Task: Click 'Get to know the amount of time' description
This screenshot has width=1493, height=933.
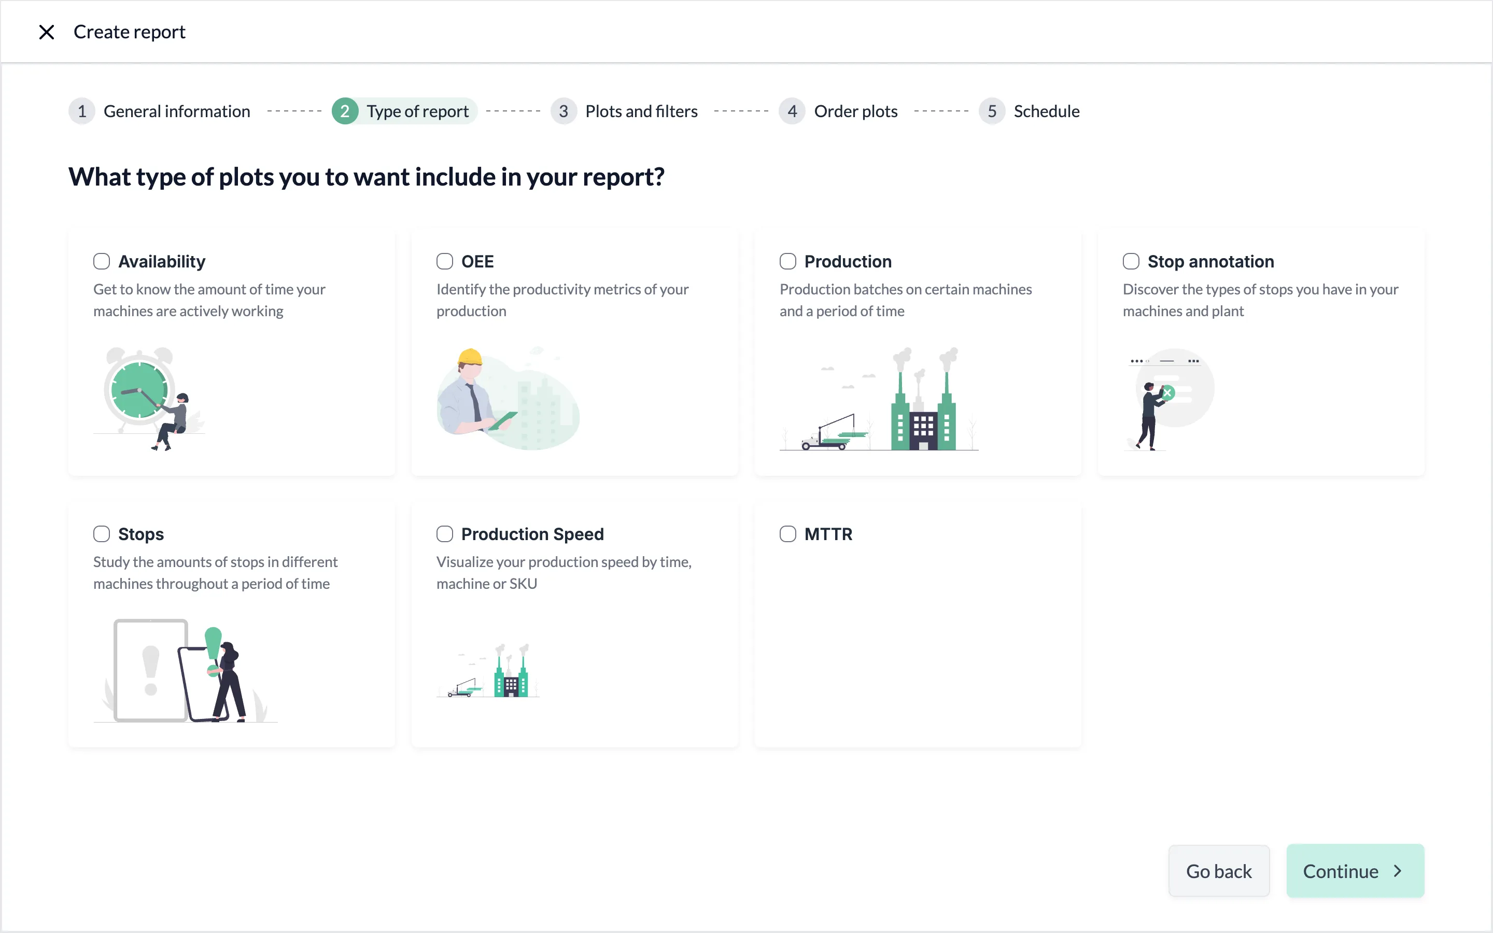Action: pos(209,300)
